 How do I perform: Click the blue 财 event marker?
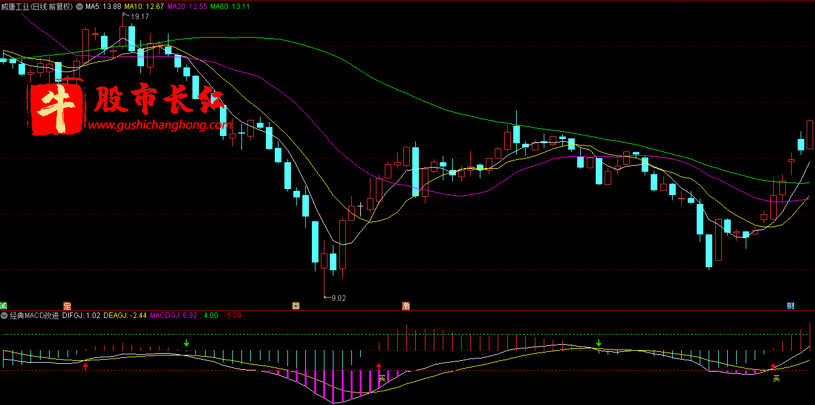tap(791, 306)
